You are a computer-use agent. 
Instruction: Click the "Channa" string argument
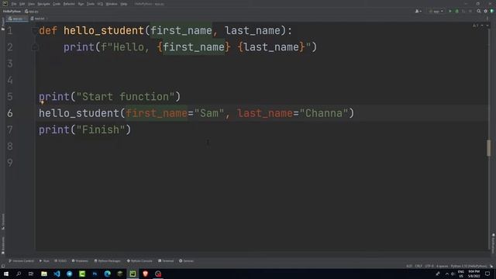click(x=324, y=113)
